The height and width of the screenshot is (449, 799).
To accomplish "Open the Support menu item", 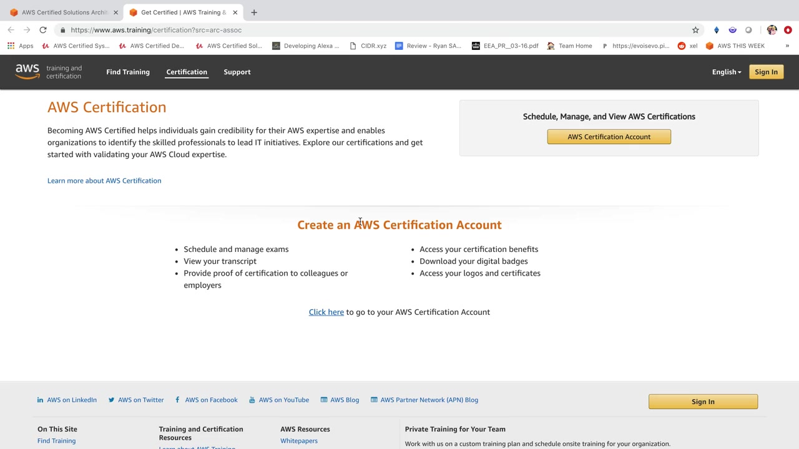I will 237,72.
